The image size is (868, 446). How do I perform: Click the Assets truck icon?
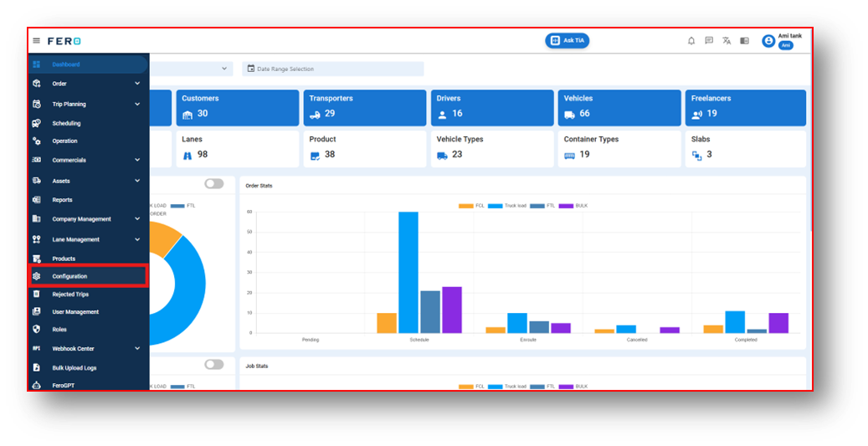(37, 181)
